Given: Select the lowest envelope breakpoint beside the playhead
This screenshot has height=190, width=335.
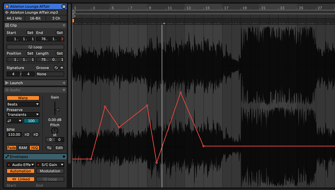Looking at the screenshot, I should [x=157, y=163].
